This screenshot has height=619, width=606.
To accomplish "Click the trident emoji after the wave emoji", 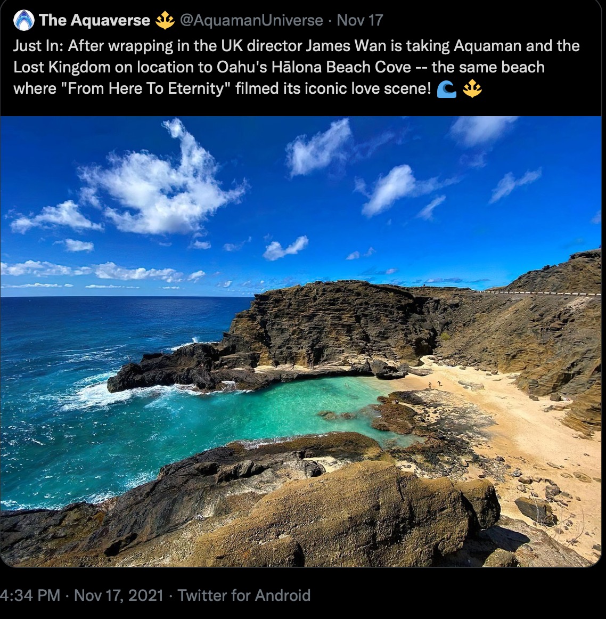I will [x=472, y=89].
